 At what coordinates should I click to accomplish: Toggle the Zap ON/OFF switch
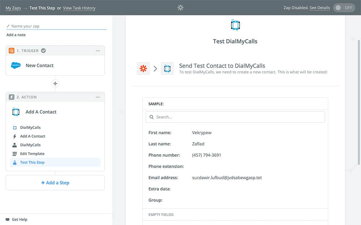(x=344, y=8)
